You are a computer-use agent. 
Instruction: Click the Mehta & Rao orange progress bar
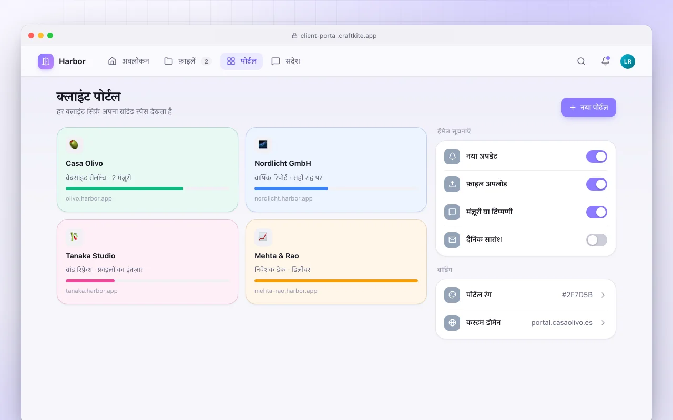point(336,281)
